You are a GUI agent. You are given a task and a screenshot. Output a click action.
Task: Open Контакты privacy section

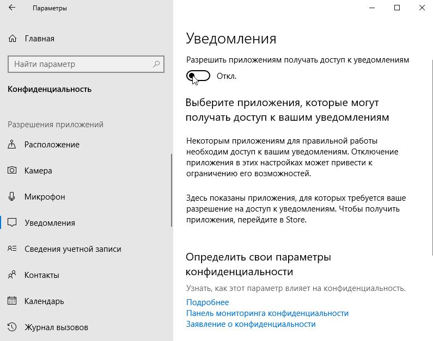(x=42, y=275)
